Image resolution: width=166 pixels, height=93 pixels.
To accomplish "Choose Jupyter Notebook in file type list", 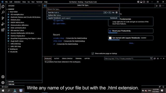I will (83, 18).
